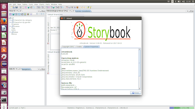Click the refresh icon beside the Tree title
Viewport: 195px width, 109px height.
click(15, 11)
